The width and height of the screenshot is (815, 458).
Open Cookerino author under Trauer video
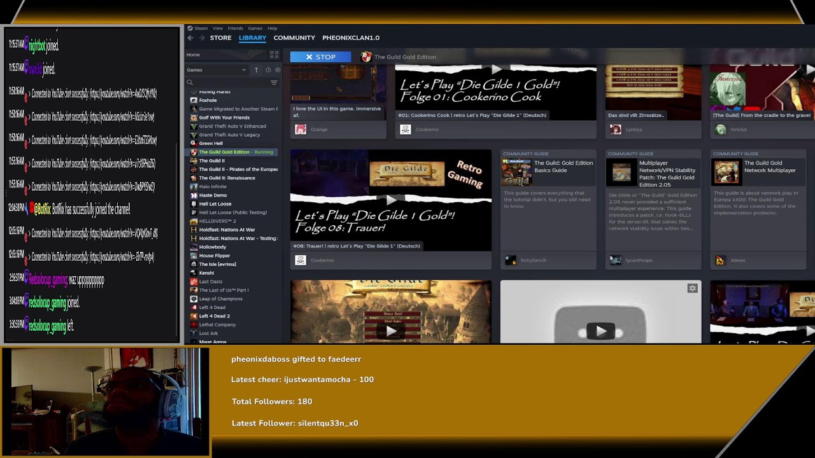pos(322,260)
